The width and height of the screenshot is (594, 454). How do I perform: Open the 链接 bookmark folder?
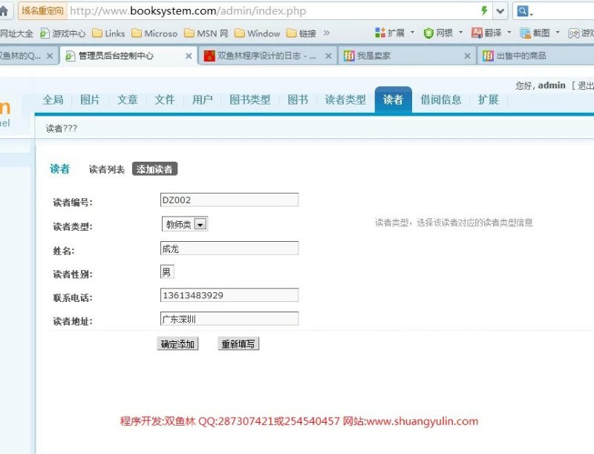301,33
